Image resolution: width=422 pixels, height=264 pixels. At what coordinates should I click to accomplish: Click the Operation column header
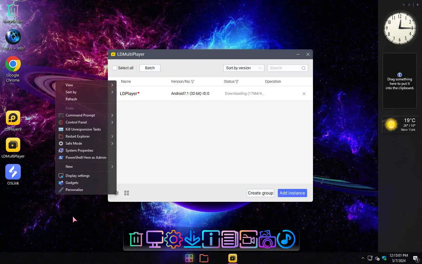click(273, 82)
